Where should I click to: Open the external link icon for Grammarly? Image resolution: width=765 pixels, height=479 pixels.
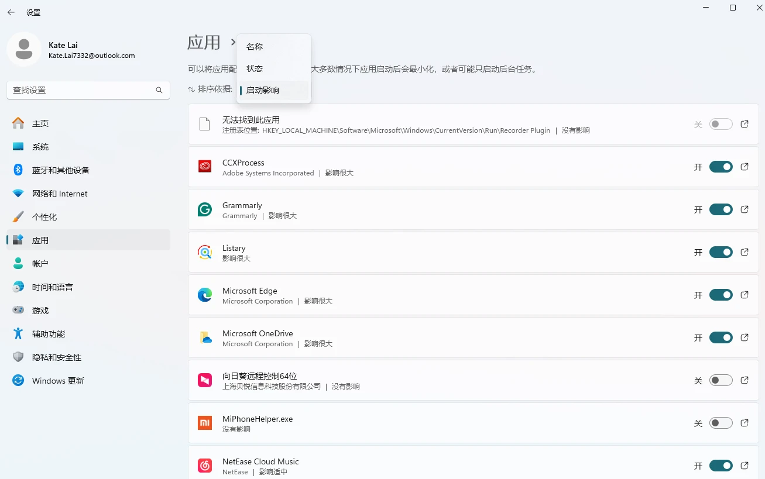point(745,209)
